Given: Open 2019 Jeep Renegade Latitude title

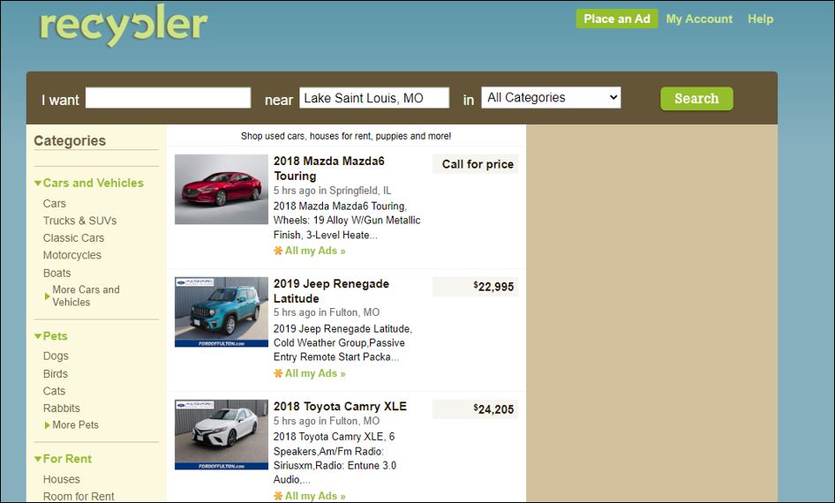Looking at the screenshot, I should pos(331,291).
